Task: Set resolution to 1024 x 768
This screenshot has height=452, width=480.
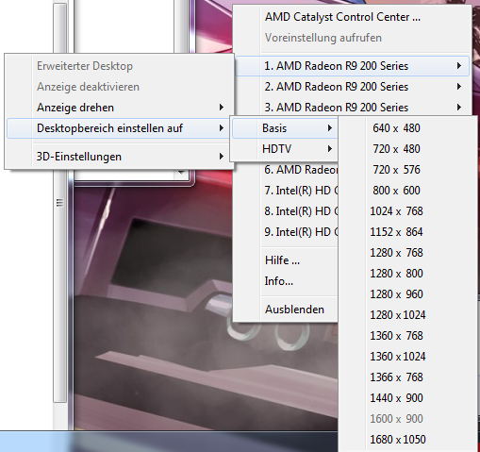Action: tap(407, 211)
